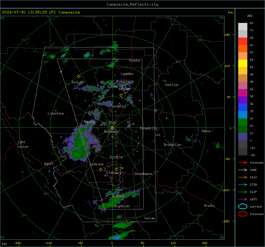Click the Cochrane town label
The image size is (265, 247).
(96, 164)
